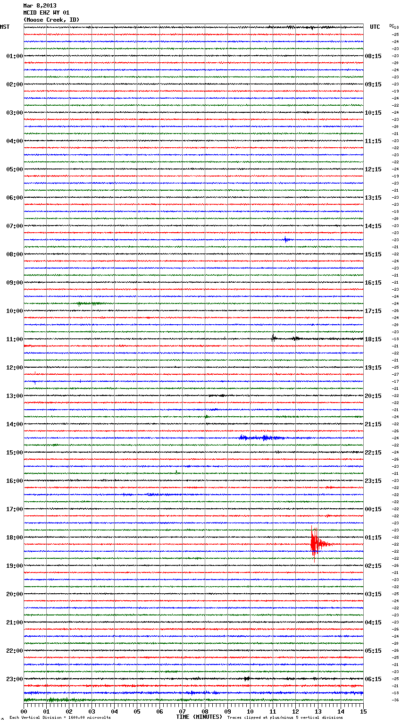
Task: Click the date heading Mar 8,2013
Action: [x=40, y=6]
